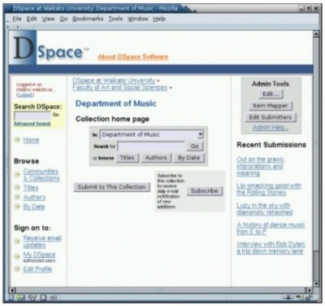
Task: Click the Search DSpace input field
Action: coord(32,116)
